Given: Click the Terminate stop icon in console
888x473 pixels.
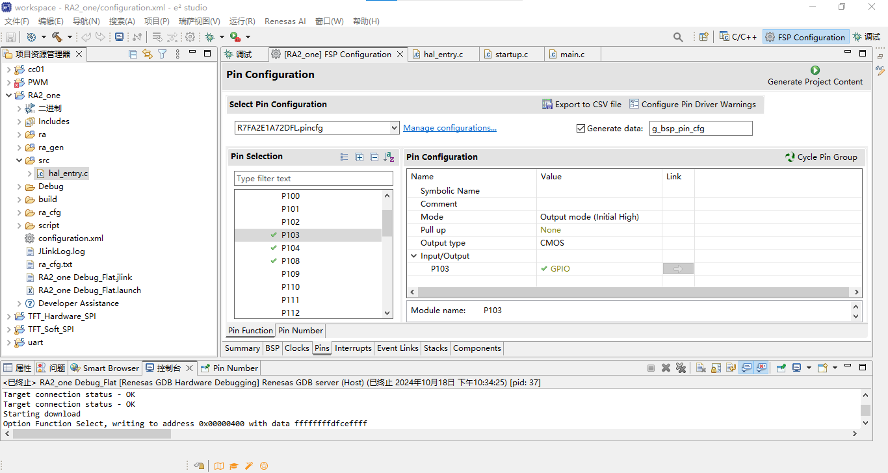Looking at the screenshot, I should pyautogui.click(x=651, y=368).
